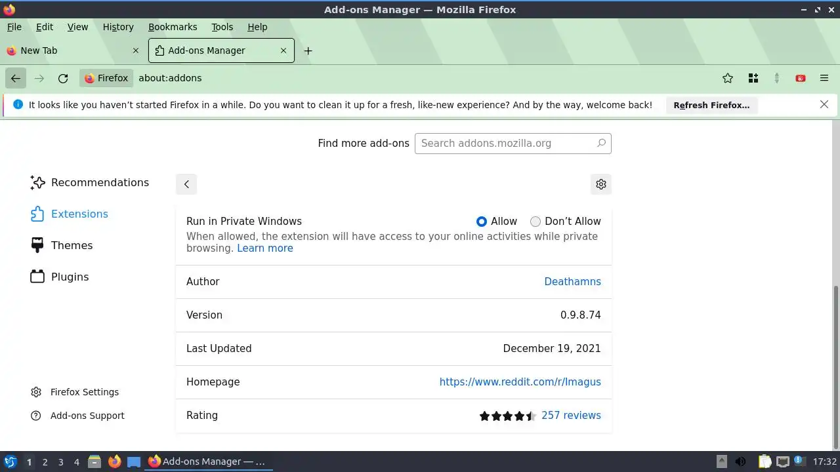Open the volume control tray icon
The width and height of the screenshot is (840, 472).
coord(740,462)
